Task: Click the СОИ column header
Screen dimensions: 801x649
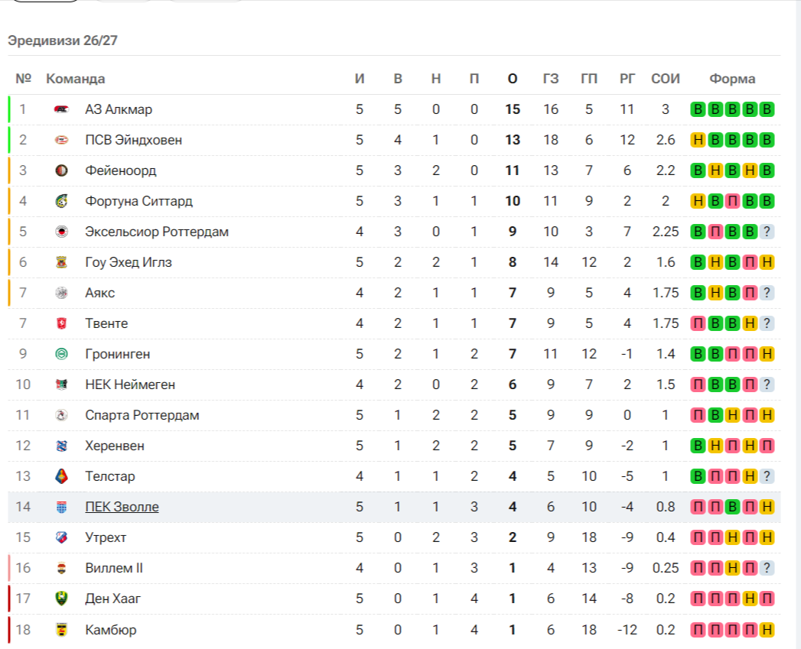Action: (x=665, y=79)
